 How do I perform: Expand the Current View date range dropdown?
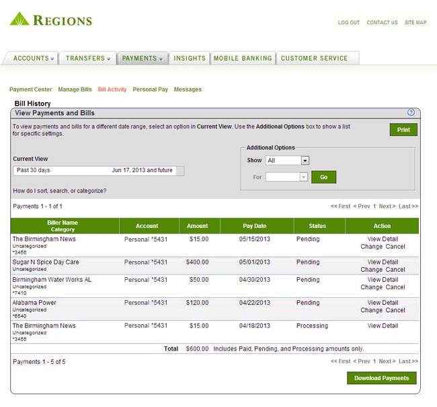98,170
